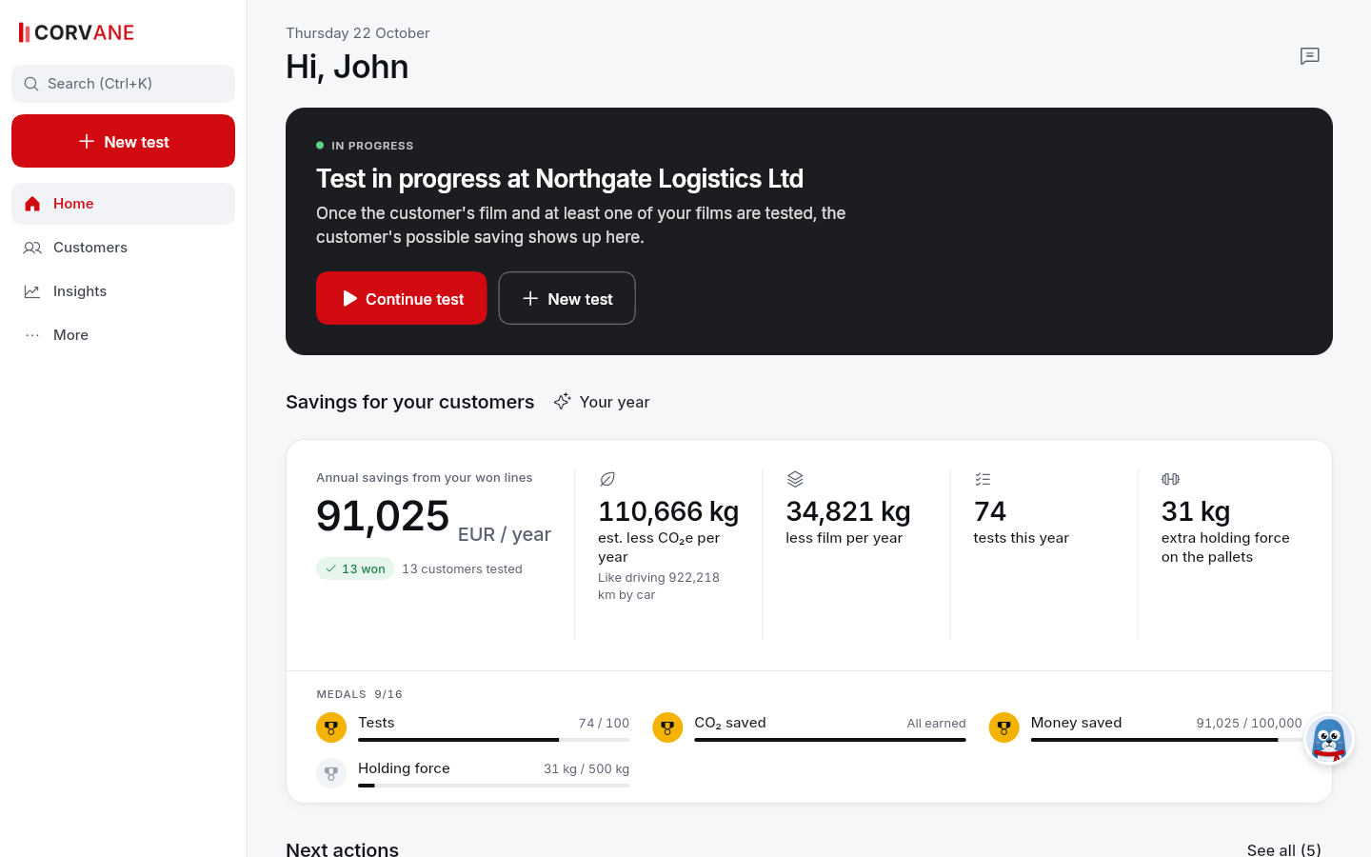Click the holding force dumbbell icon

coord(1170,479)
